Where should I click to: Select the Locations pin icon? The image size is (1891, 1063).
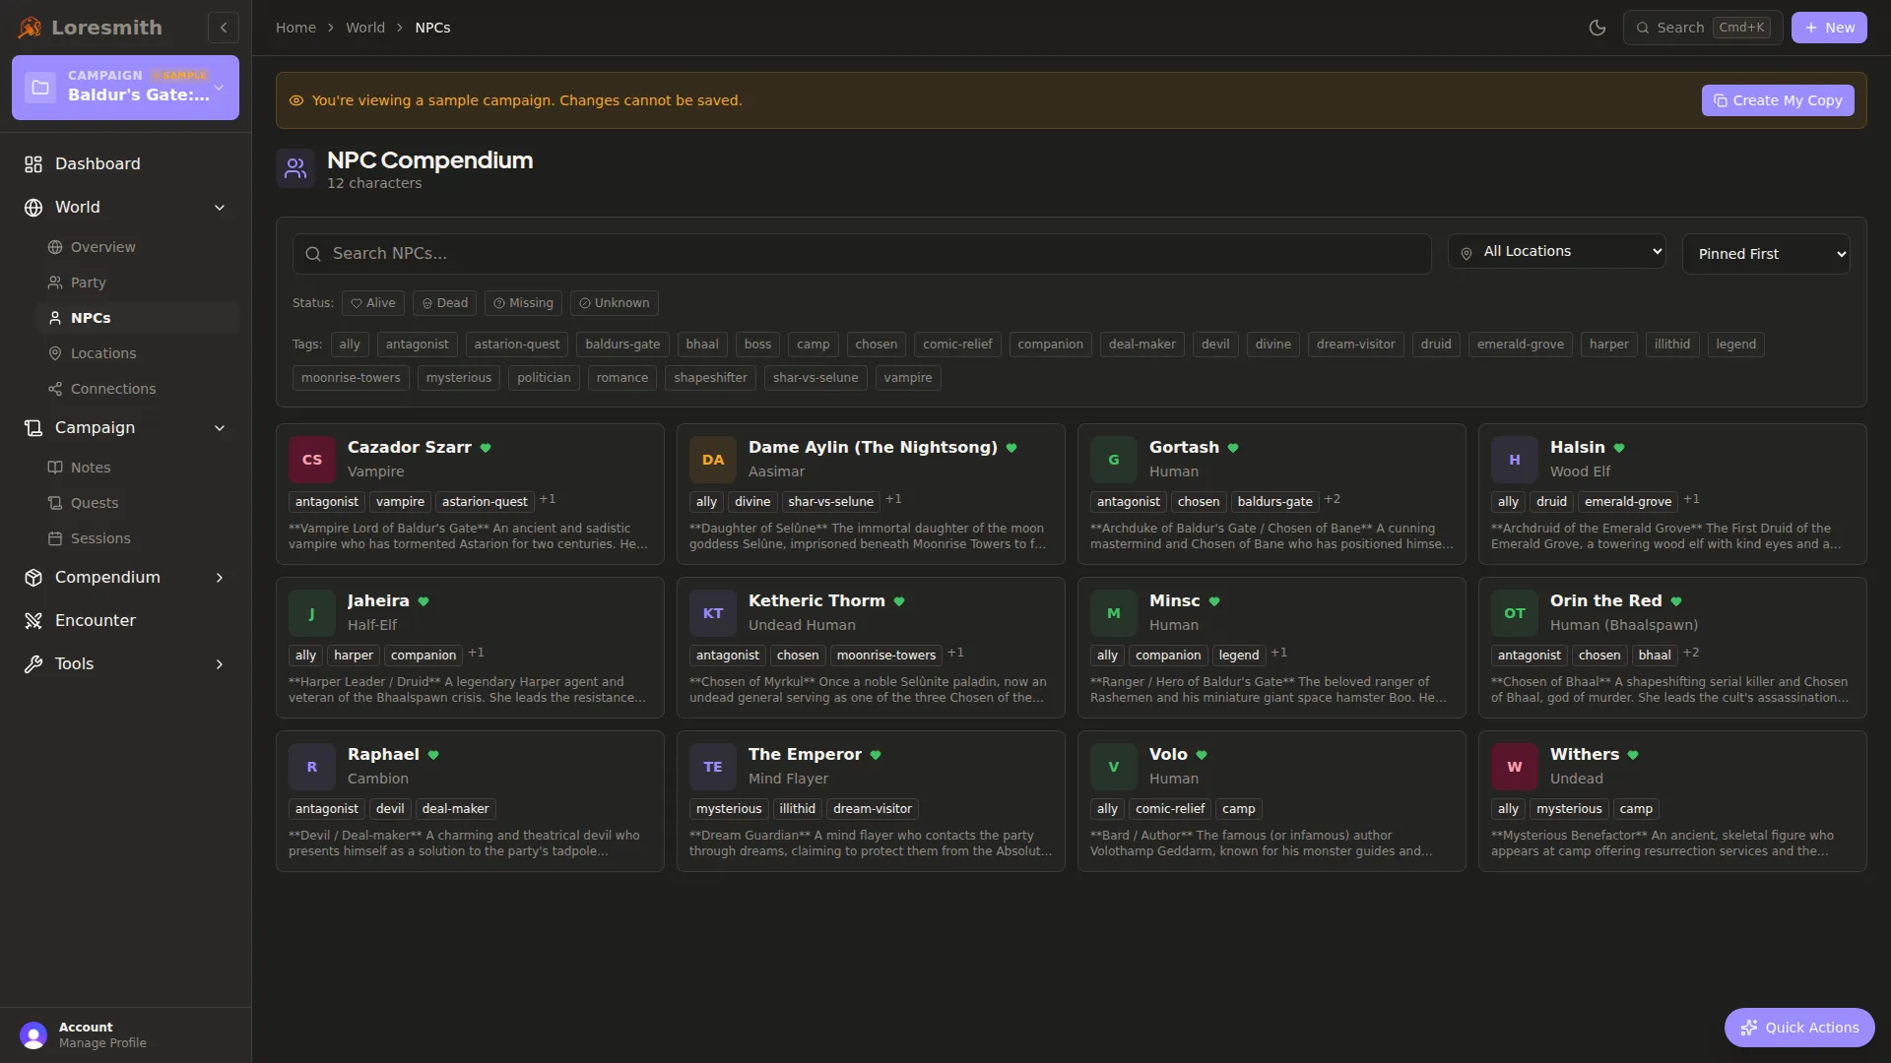coord(56,353)
